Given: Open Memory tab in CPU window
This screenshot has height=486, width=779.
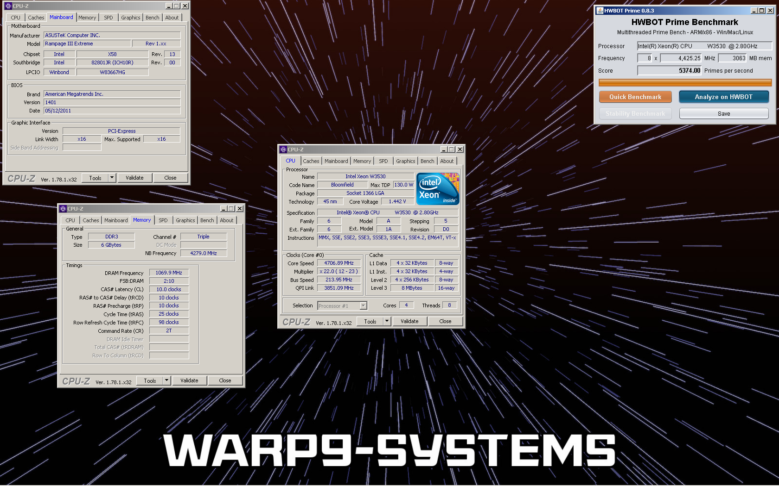Looking at the screenshot, I should coord(362,161).
